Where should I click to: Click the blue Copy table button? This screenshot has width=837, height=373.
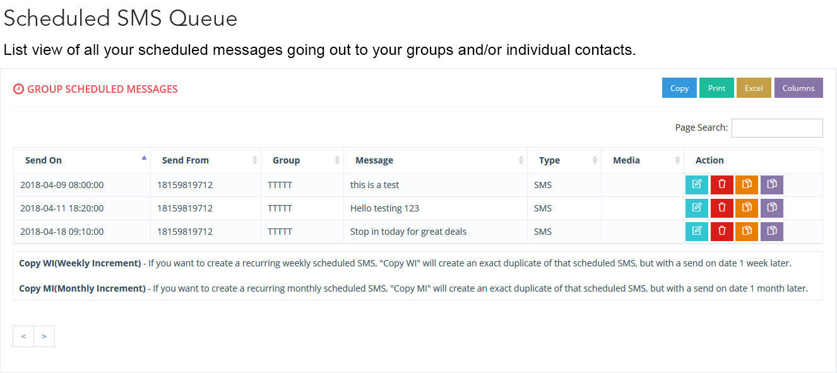point(679,88)
